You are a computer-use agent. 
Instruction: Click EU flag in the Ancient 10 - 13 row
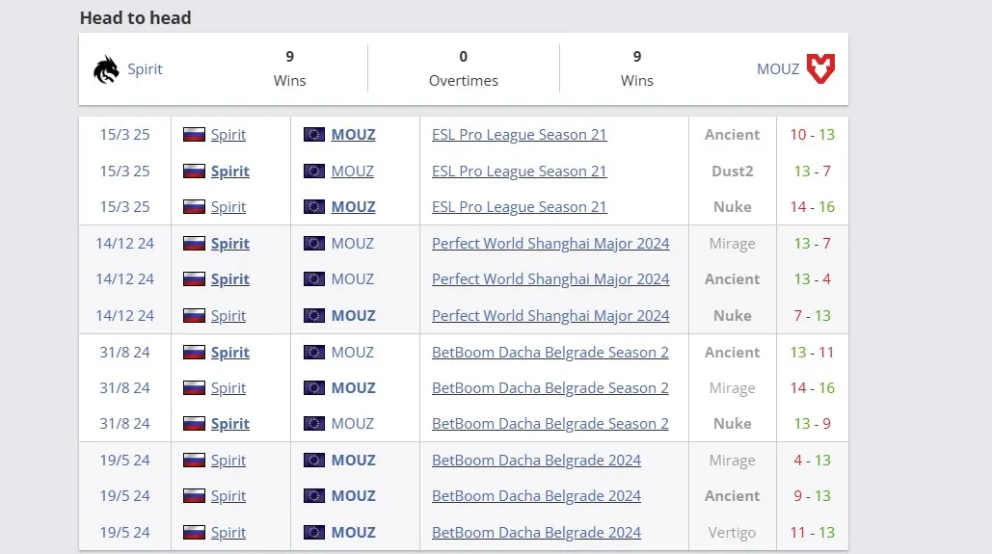coord(314,135)
